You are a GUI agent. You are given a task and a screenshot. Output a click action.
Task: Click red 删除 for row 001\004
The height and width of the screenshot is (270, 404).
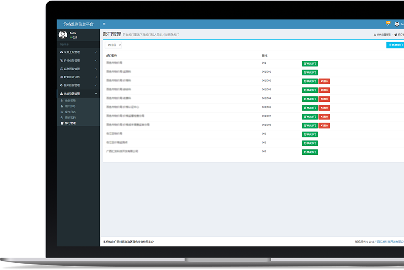(x=324, y=99)
